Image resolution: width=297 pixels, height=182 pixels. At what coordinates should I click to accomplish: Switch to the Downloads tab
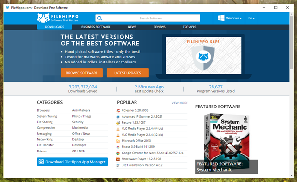point(55,27)
